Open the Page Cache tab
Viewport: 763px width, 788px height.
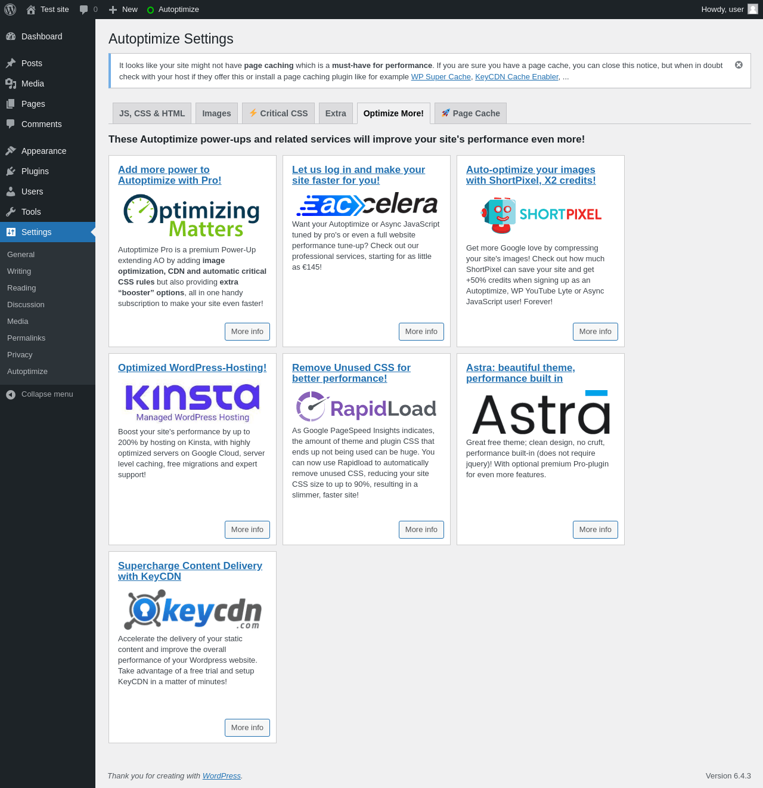(x=470, y=113)
